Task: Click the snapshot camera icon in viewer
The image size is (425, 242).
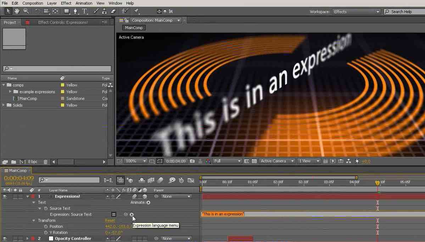Action: point(192,161)
